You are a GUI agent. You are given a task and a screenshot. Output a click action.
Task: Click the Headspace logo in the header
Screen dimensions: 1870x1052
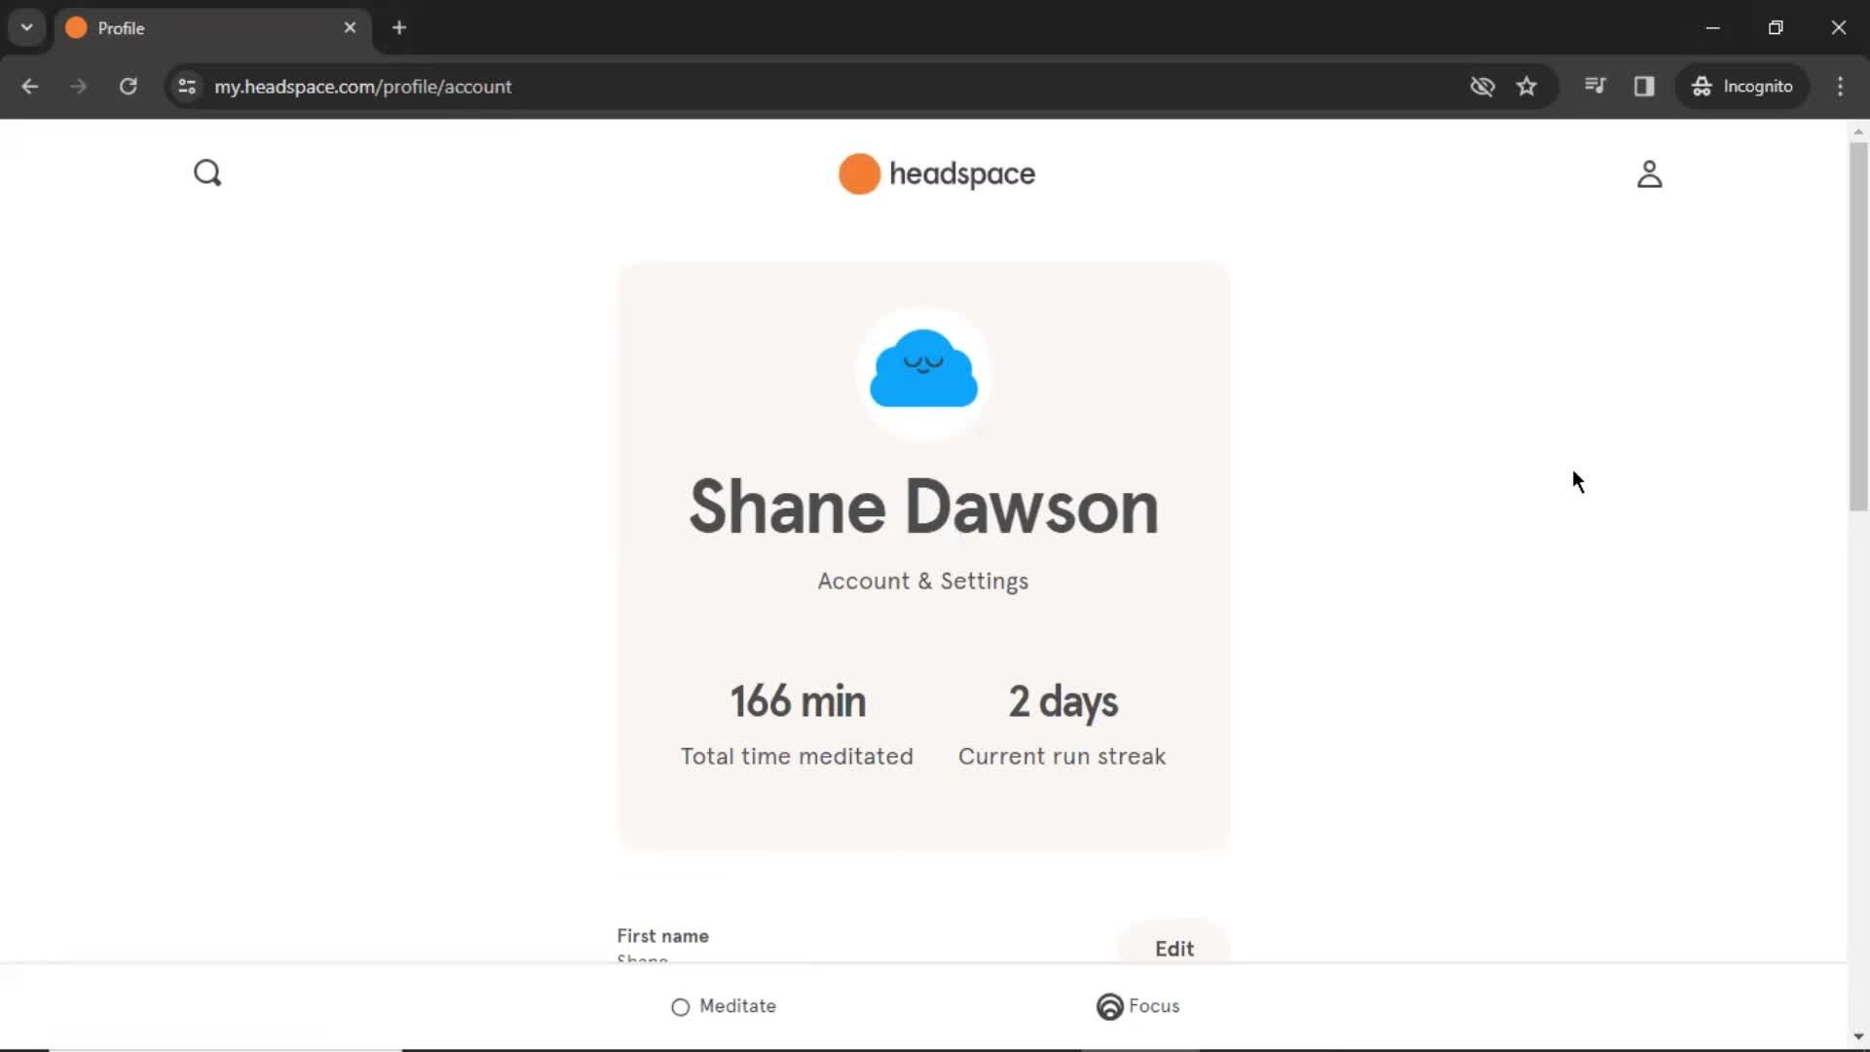pos(935,174)
